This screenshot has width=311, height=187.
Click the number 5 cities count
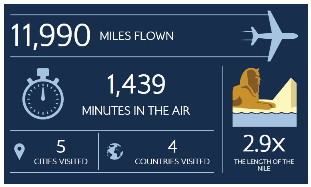coord(61,147)
